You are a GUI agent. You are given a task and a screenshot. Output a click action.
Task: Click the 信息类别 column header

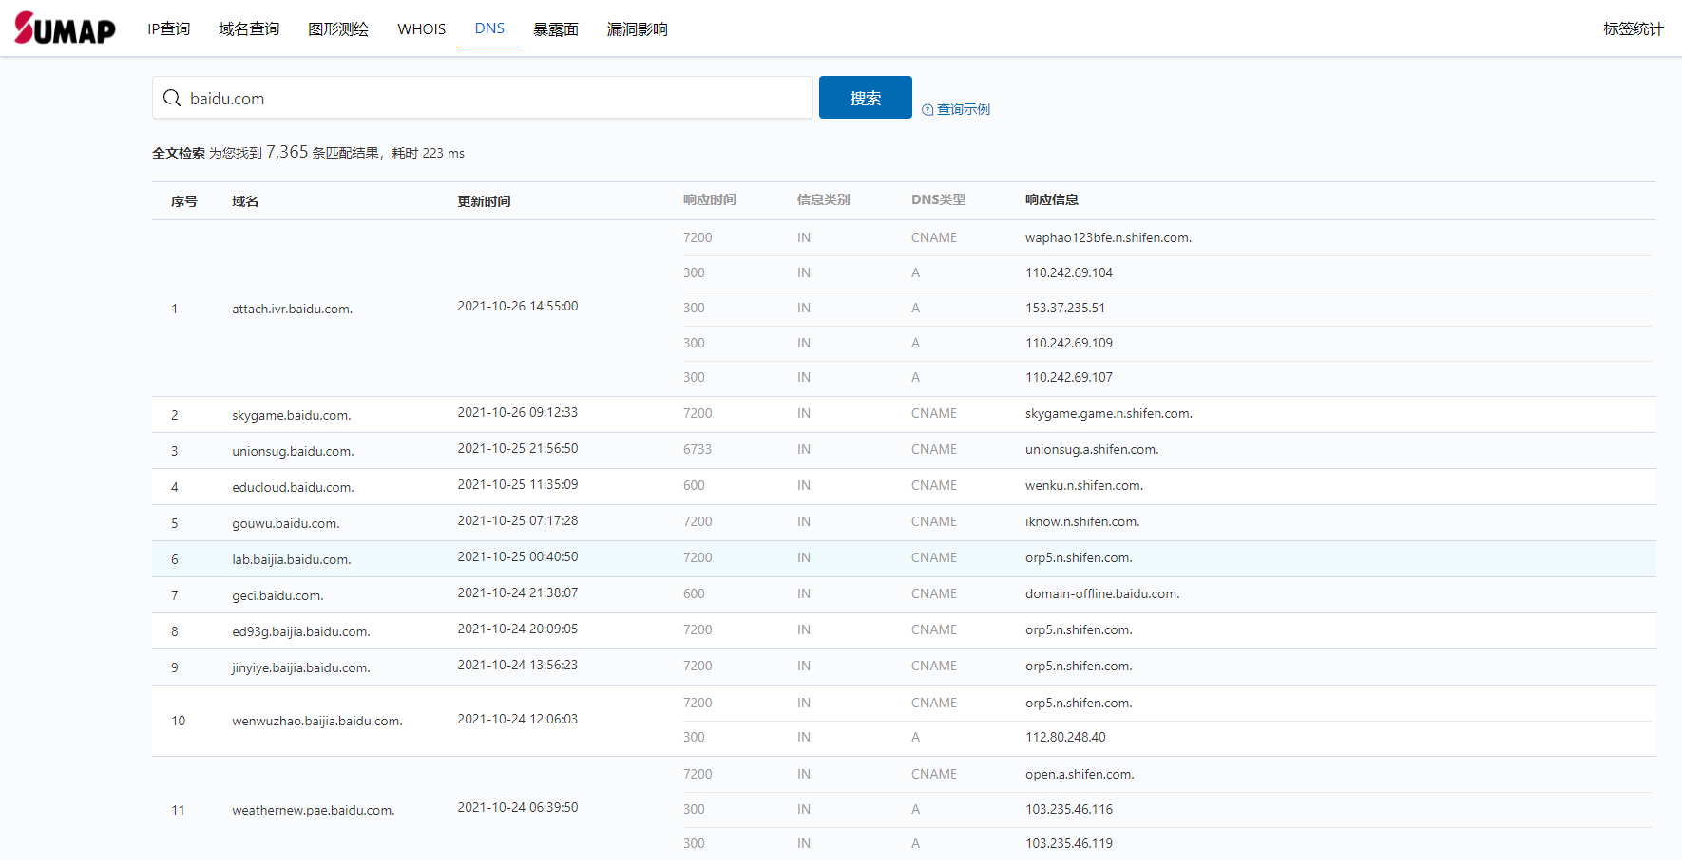[x=824, y=199]
